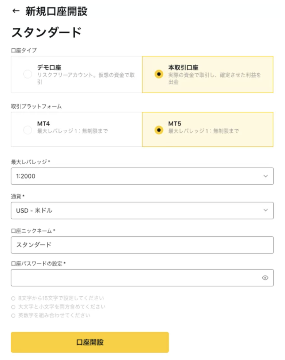Click the 大文字と小文字 requirement indicator
Viewport: 285px width, 360px height.
[13, 307]
